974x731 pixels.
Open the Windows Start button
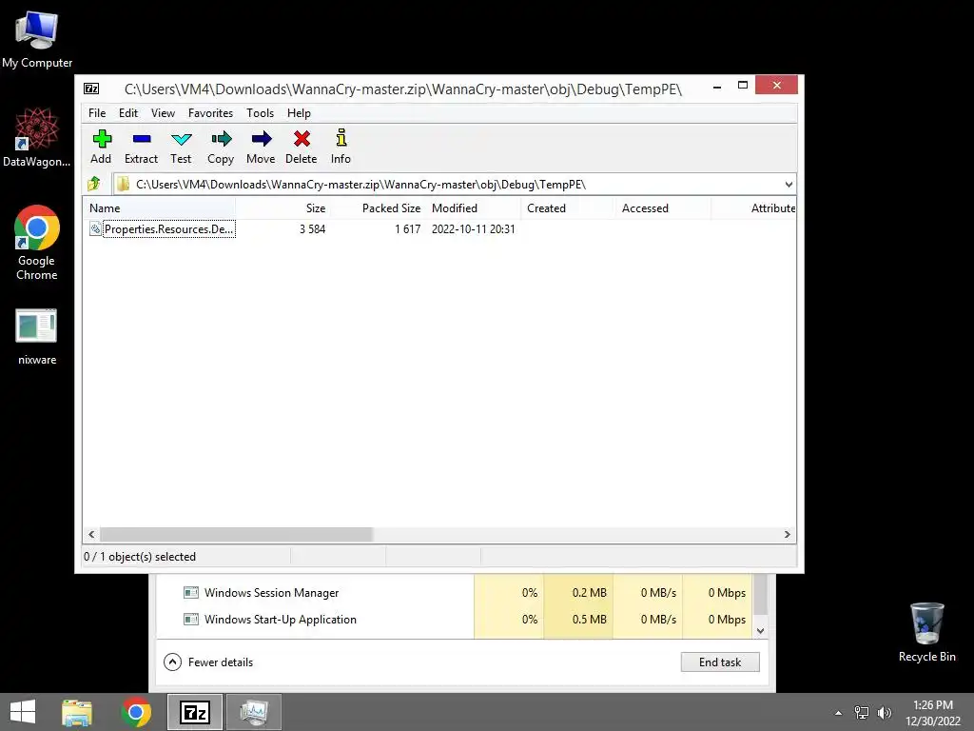[23, 712]
